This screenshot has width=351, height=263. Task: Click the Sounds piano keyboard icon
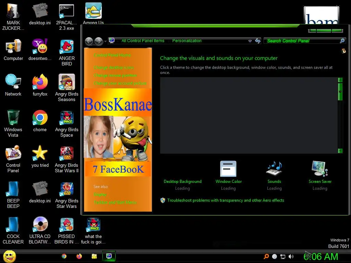click(274, 169)
